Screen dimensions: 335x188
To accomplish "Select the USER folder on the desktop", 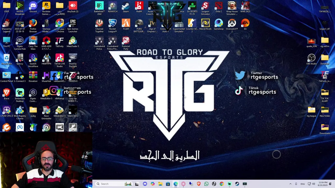I will click(x=7, y=7).
